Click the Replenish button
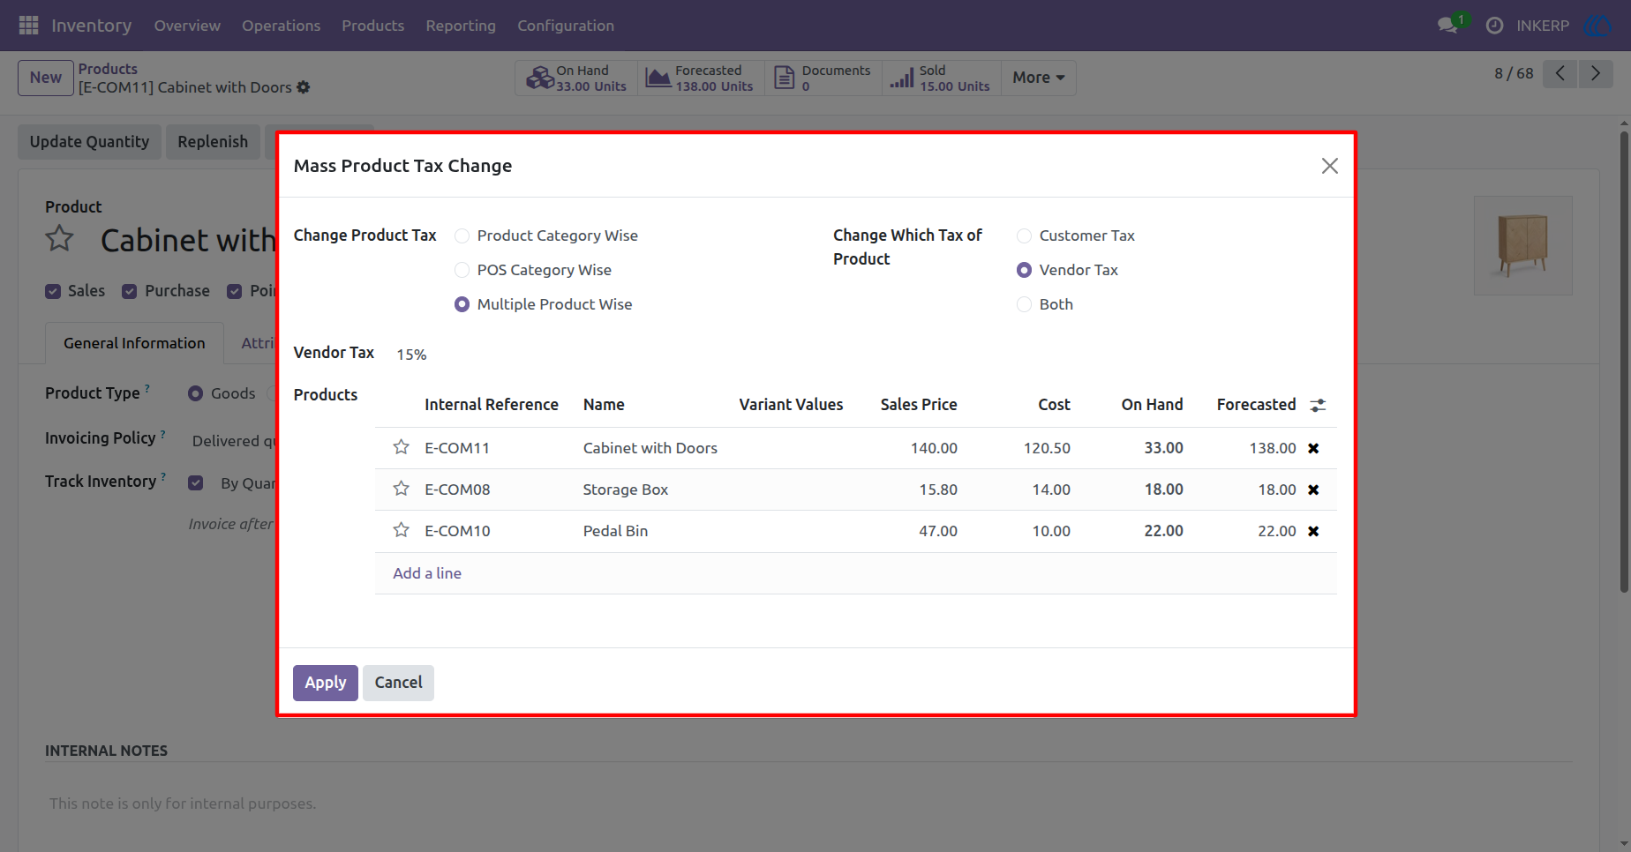 [213, 142]
